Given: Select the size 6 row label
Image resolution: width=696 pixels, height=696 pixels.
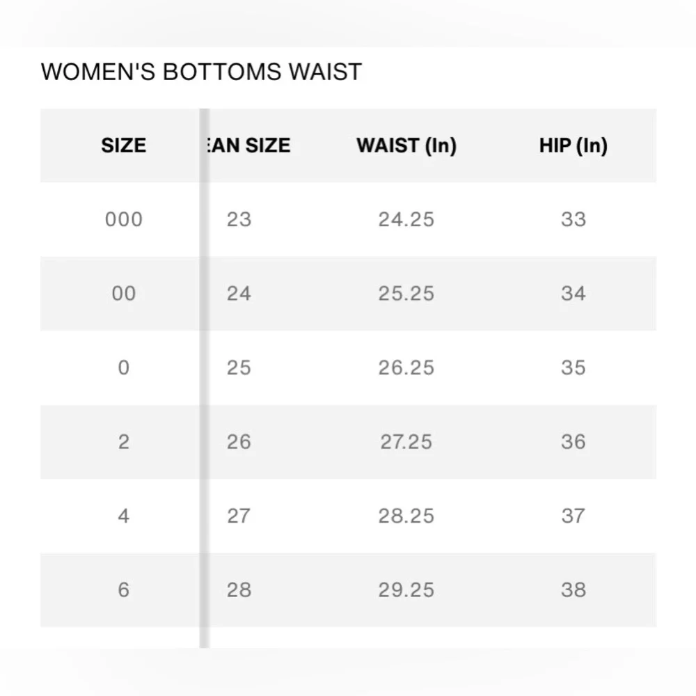Looking at the screenshot, I should click(123, 590).
